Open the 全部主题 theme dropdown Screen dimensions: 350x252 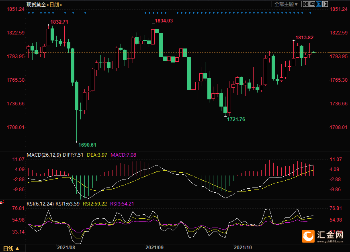coord(287,4)
